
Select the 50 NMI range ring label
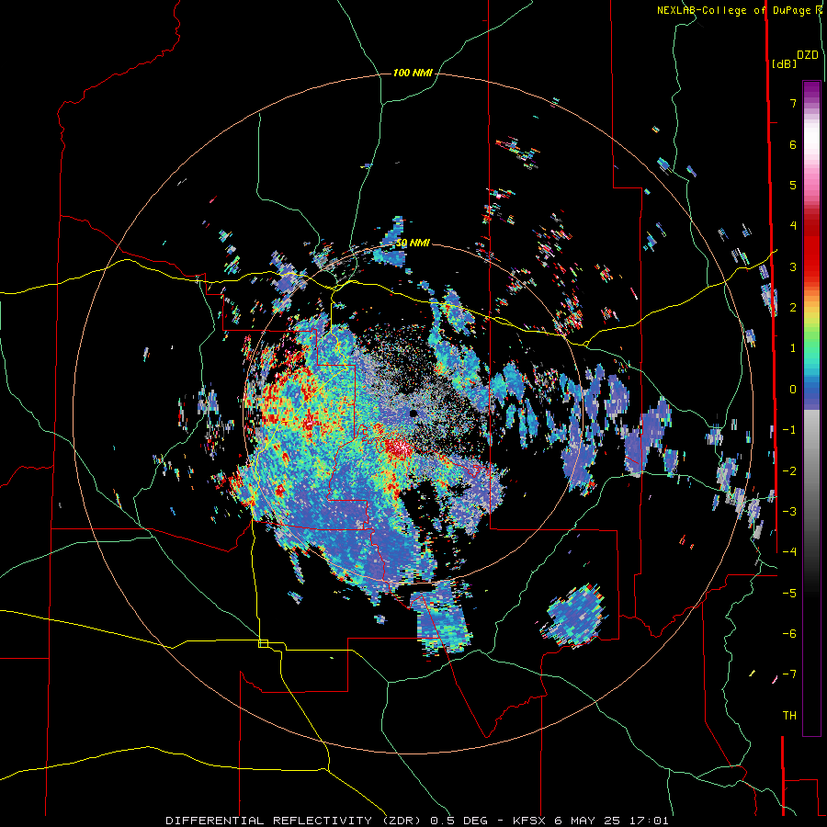pyautogui.click(x=413, y=243)
